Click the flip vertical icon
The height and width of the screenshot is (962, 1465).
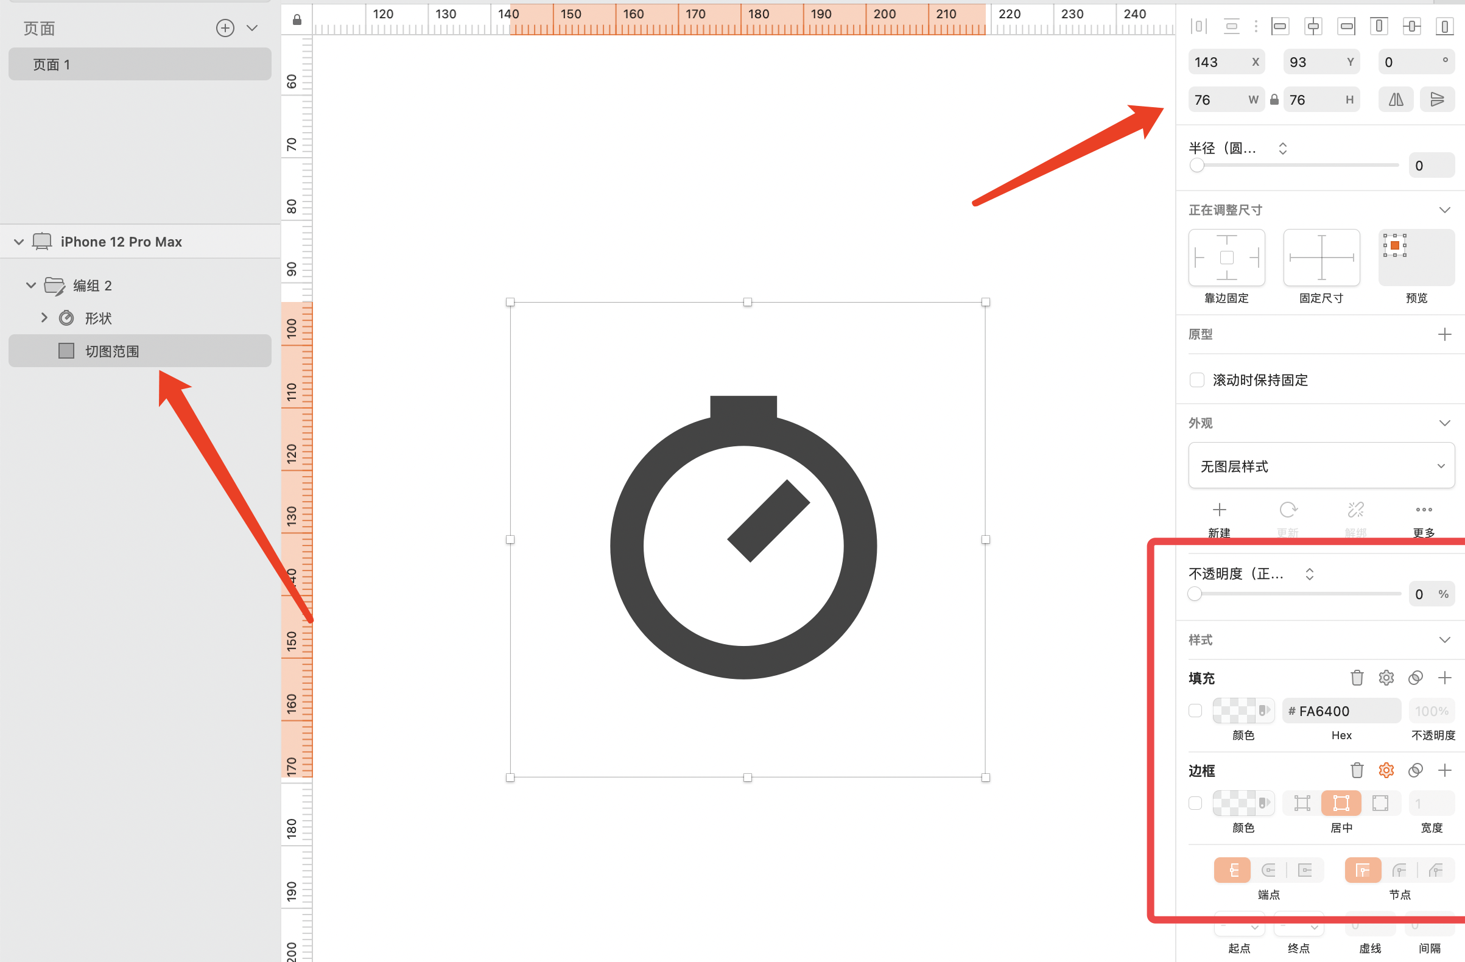click(x=1436, y=100)
